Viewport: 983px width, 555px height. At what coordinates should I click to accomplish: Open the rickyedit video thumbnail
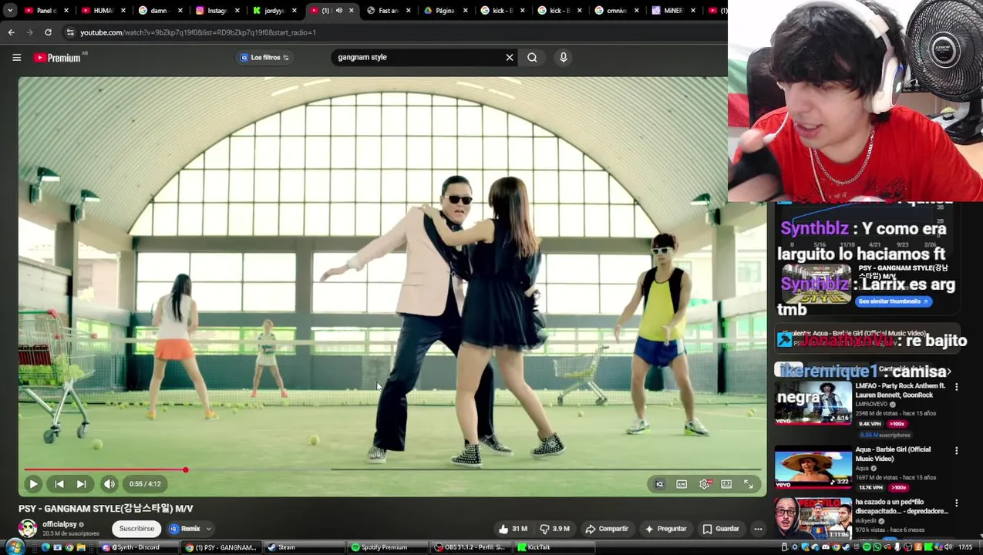(813, 518)
